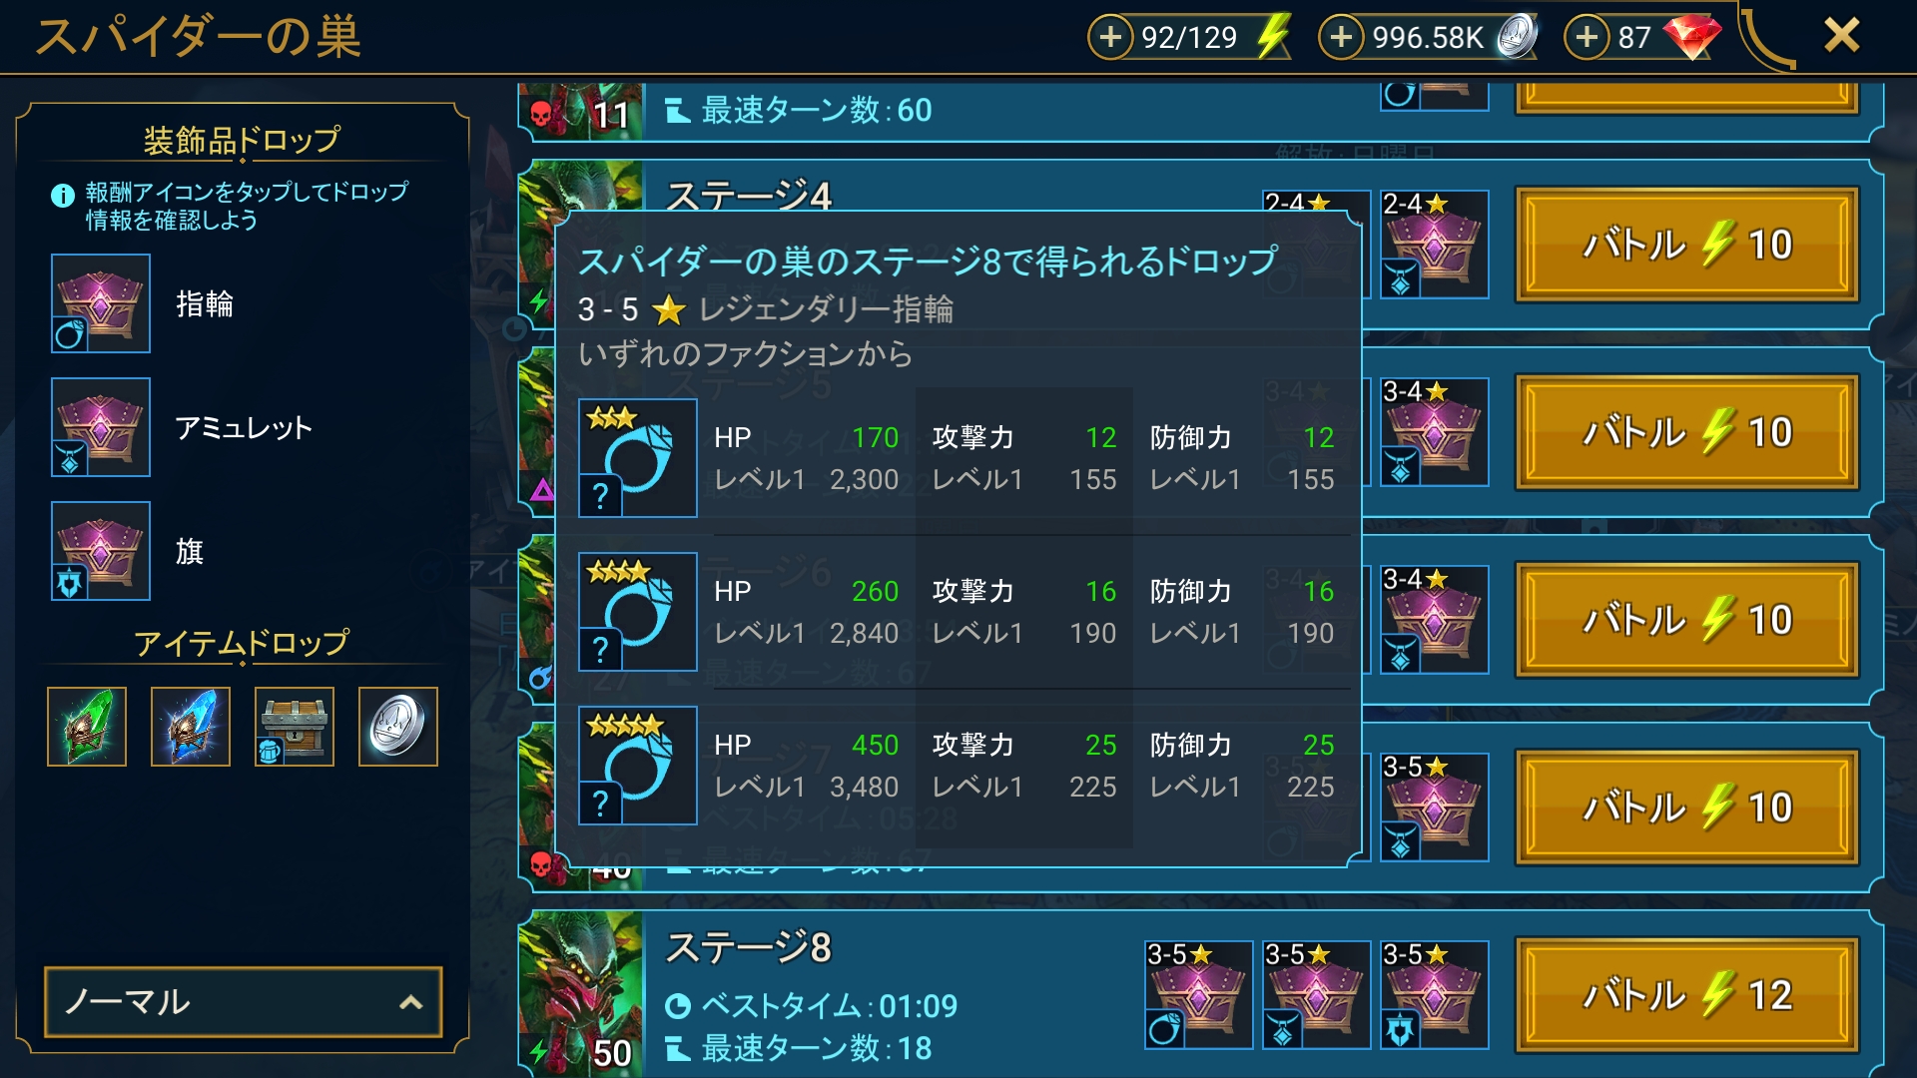Add gems with the 87 plus button
This screenshot has width=1917, height=1078.
(x=1587, y=38)
